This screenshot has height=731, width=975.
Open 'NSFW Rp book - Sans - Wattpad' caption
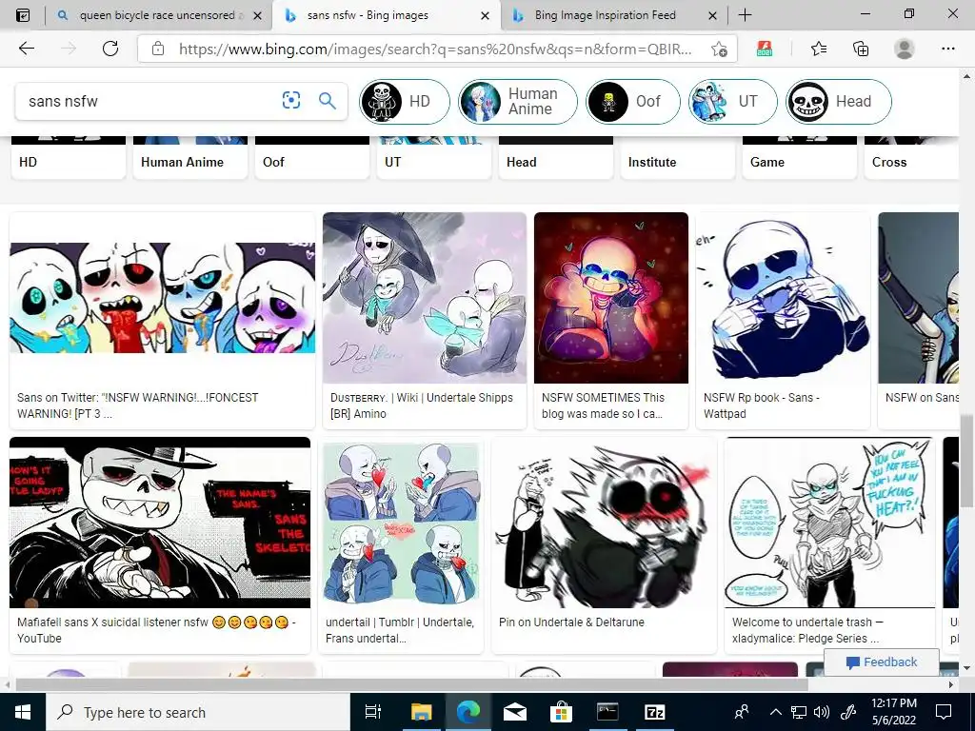coord(761,405)
